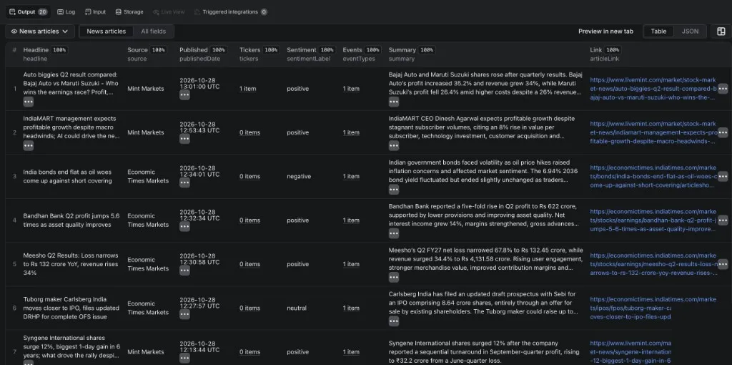Select the Bandhan Bank Q2 profit headline
Viewport: 732px width, 365px height.
pos(71,220)
